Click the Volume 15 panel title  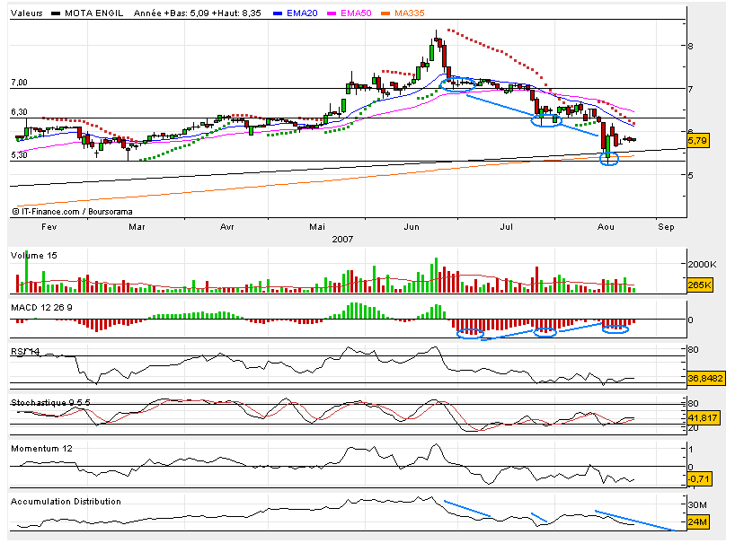(34, 256)
